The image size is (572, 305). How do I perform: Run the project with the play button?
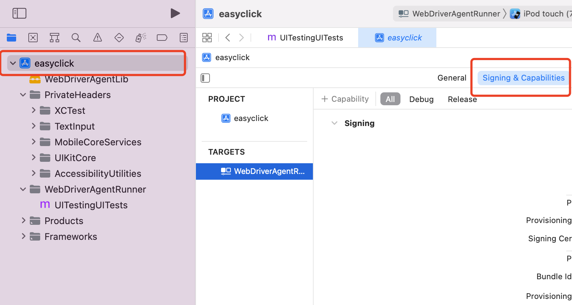click(175, 14)
